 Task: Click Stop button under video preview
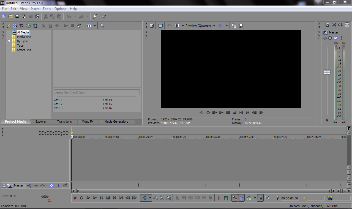235,112
